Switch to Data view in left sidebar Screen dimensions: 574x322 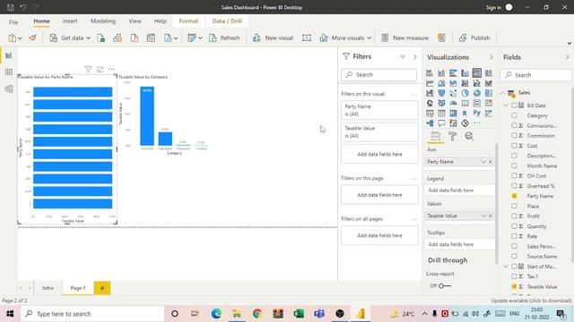coord(9,72)
